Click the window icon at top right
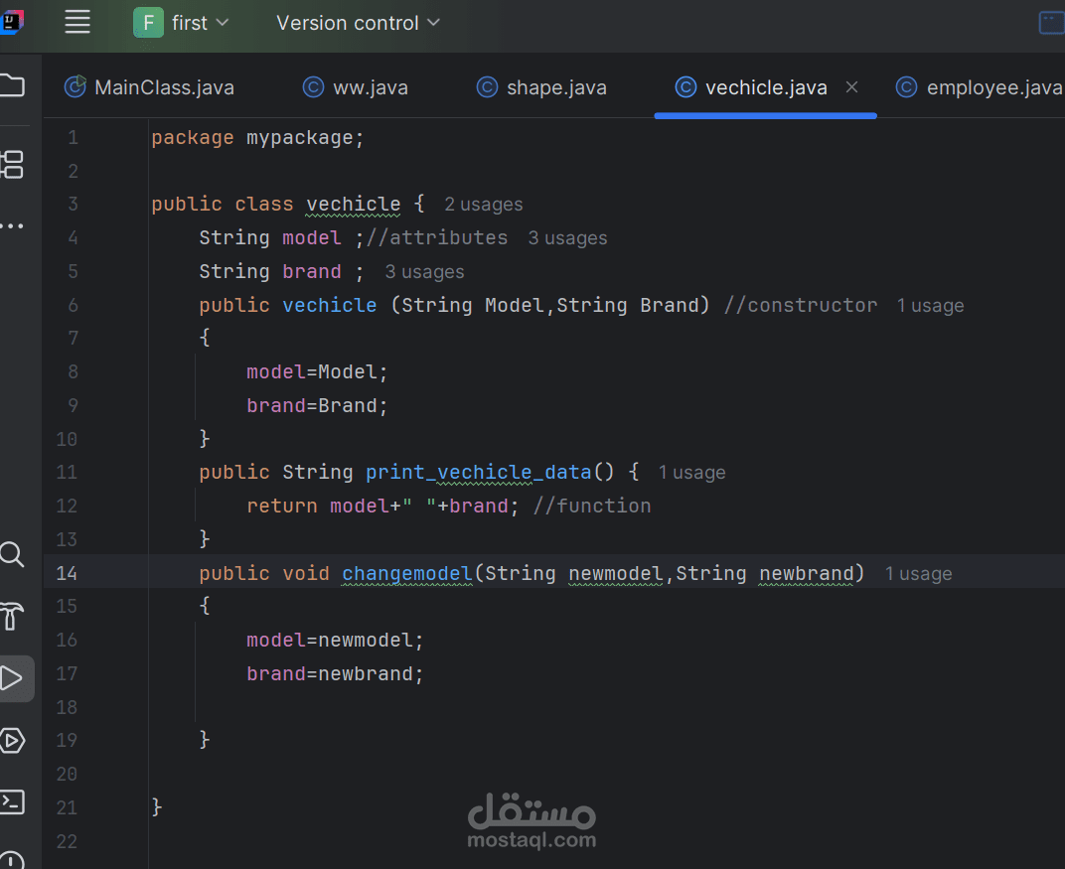 (1051, 23)
